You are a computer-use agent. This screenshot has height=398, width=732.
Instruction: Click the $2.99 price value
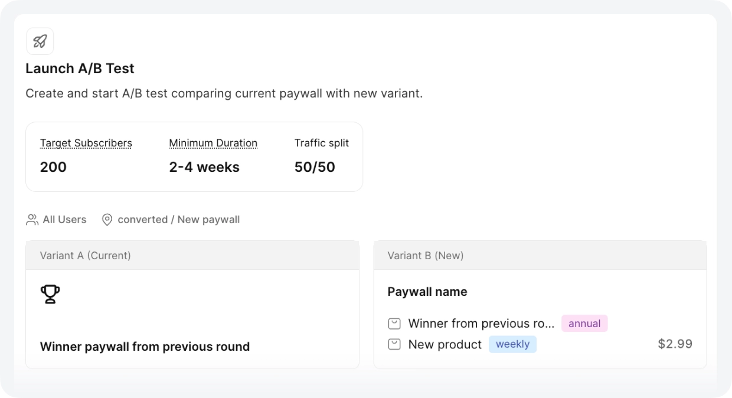(675, 344)
